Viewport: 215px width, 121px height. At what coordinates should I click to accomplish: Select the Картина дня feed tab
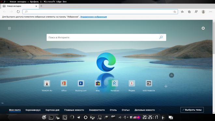pos(52,110)
